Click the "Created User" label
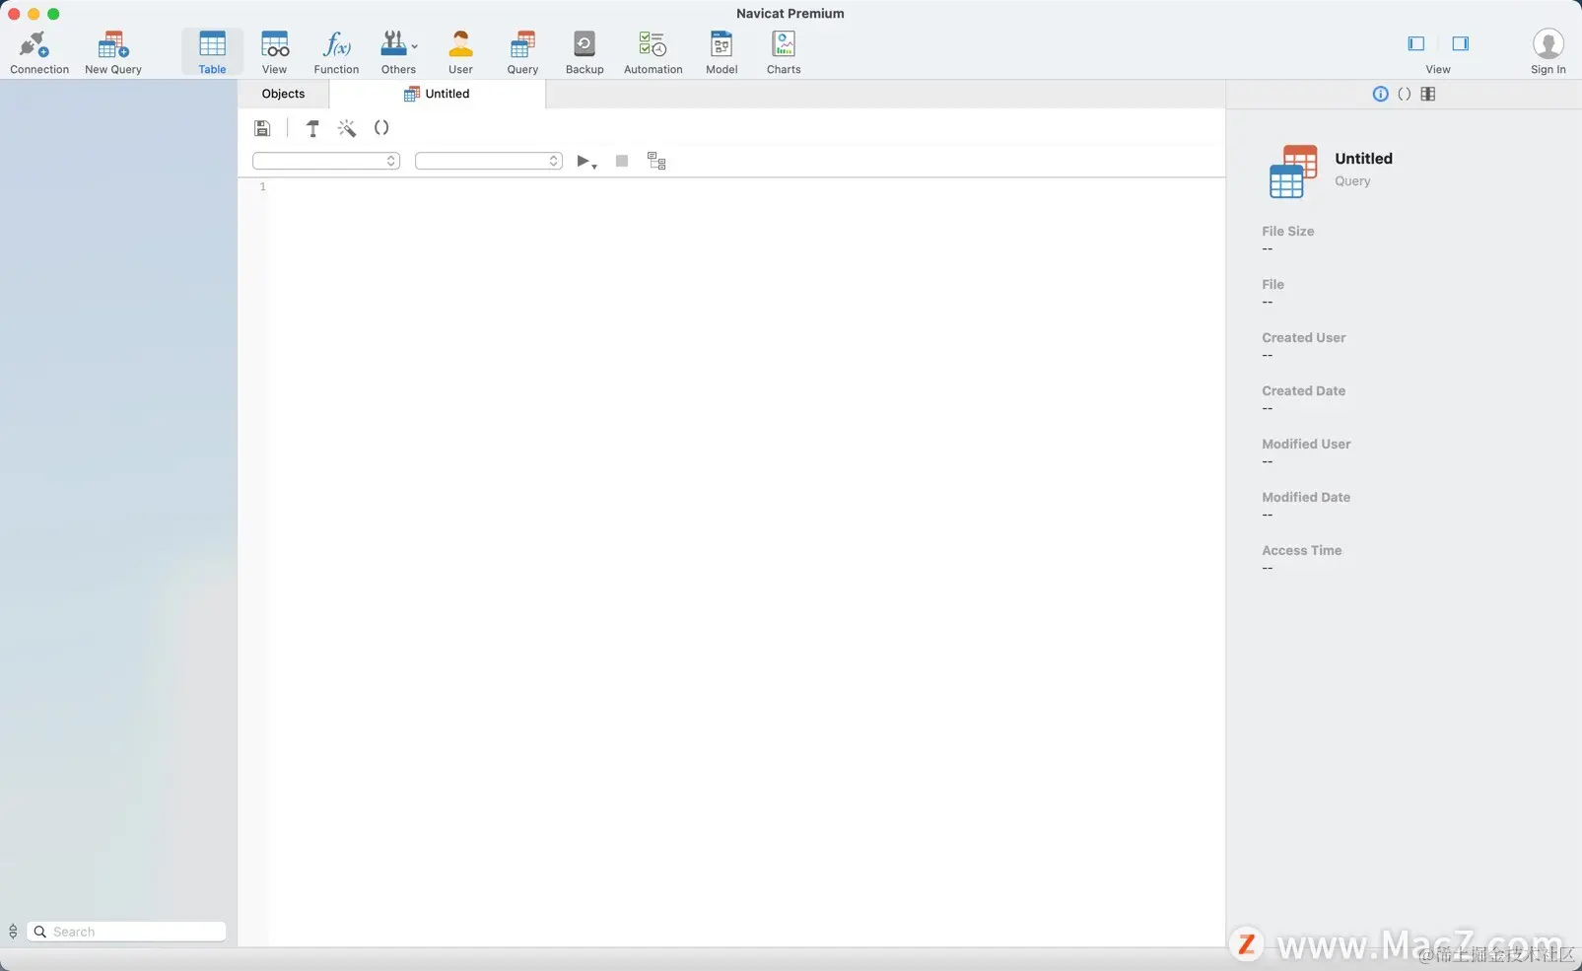The width and height of the screenshot is (1582, 971). click(x=1303, y=337)
